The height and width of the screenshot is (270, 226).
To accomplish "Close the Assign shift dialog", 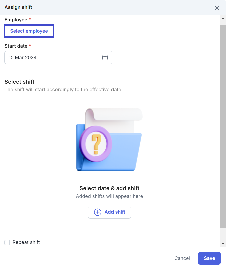I will (217, 8).
